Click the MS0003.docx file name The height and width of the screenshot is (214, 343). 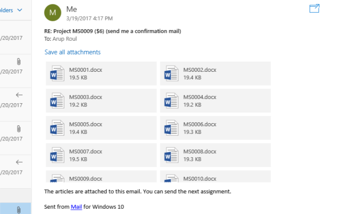[86, 97]
